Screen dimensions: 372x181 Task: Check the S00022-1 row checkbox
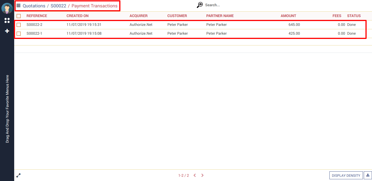19,34
